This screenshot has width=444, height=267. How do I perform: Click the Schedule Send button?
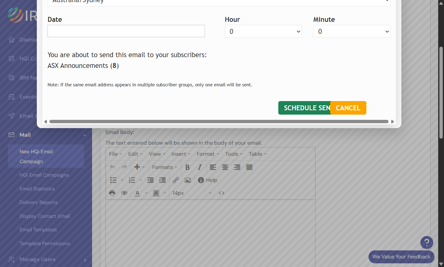(304, 108)
